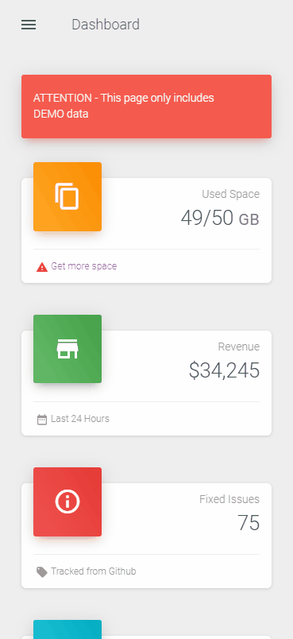Click the Tracked from Github footer text
Viewport: 293px width, 639px height.
click(x=94, y=571)
